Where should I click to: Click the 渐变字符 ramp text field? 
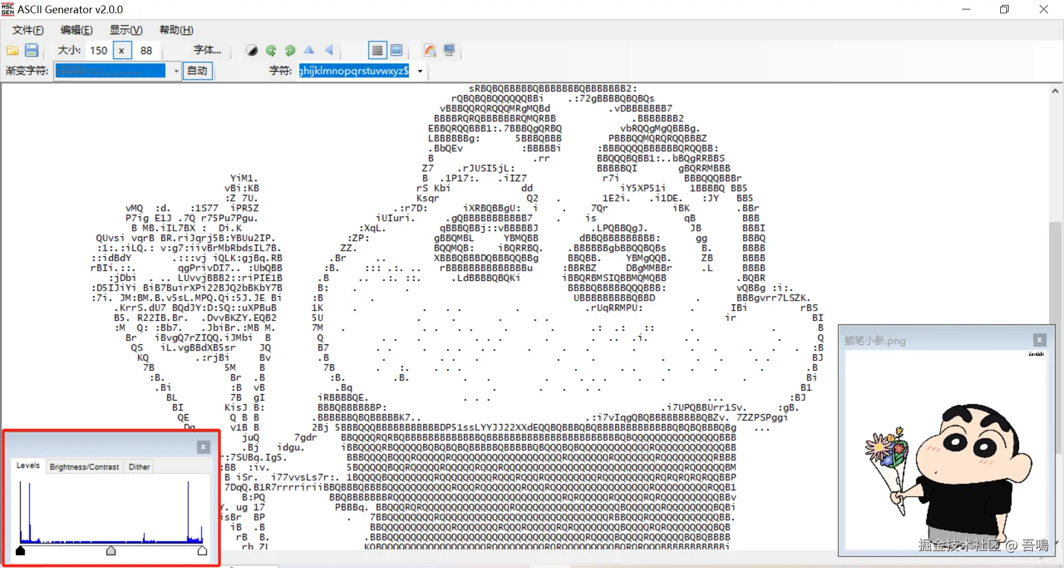coord(111,71)
